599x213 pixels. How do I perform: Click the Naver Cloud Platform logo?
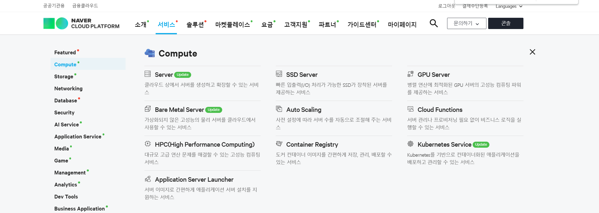coord(81,23)
